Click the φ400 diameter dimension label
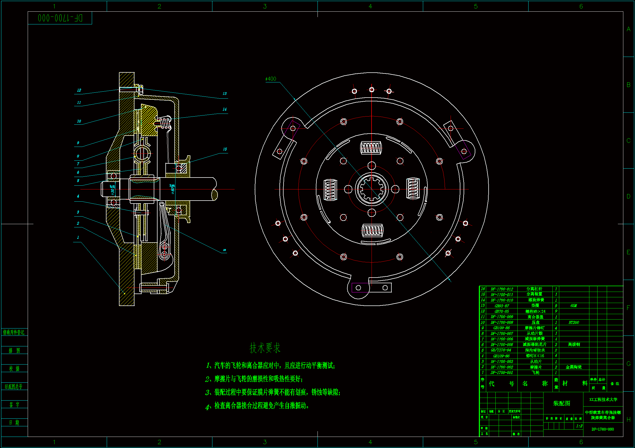Screen dimensions: 635x448 click(x=271, y=79)
